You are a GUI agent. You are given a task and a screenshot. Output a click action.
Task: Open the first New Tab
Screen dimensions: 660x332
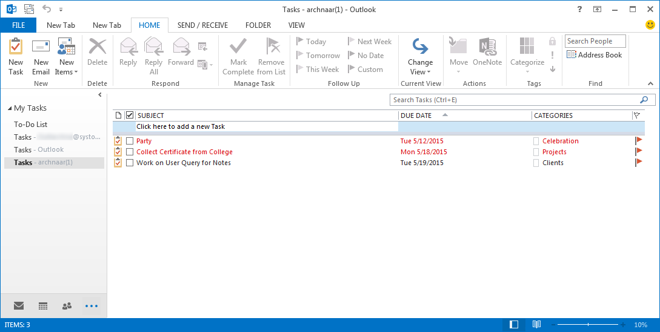61,25
